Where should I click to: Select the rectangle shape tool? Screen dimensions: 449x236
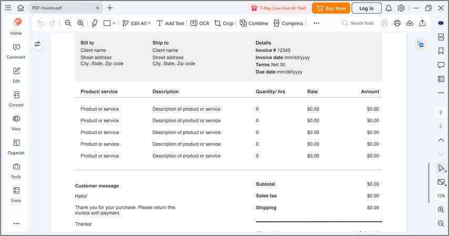pos(107,23)
